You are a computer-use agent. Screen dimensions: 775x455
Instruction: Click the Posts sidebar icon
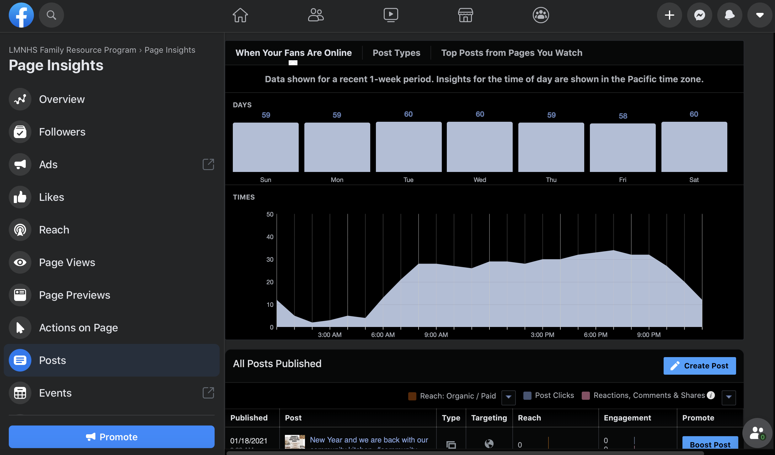pos(20,360)
